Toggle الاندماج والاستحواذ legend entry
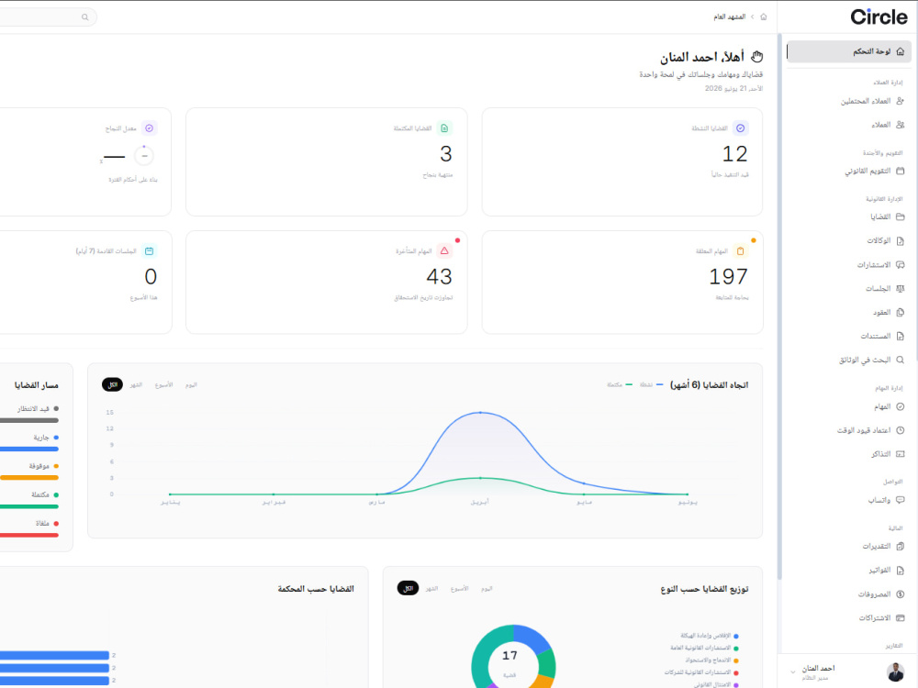 pyautogui.click(x=711, y=660)
